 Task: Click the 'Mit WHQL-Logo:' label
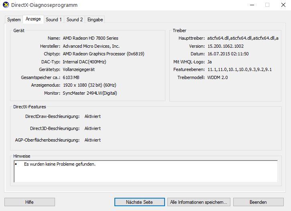pos(189,62)
